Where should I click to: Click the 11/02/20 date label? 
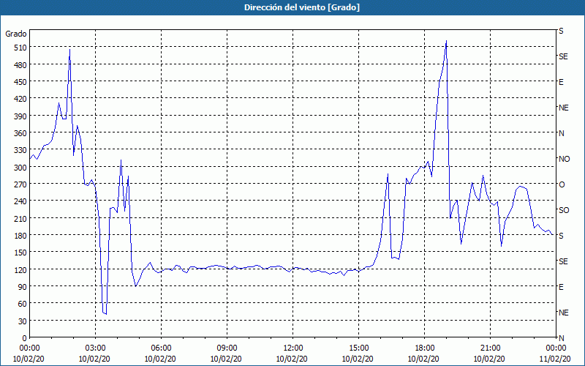(x=556, y=359)
